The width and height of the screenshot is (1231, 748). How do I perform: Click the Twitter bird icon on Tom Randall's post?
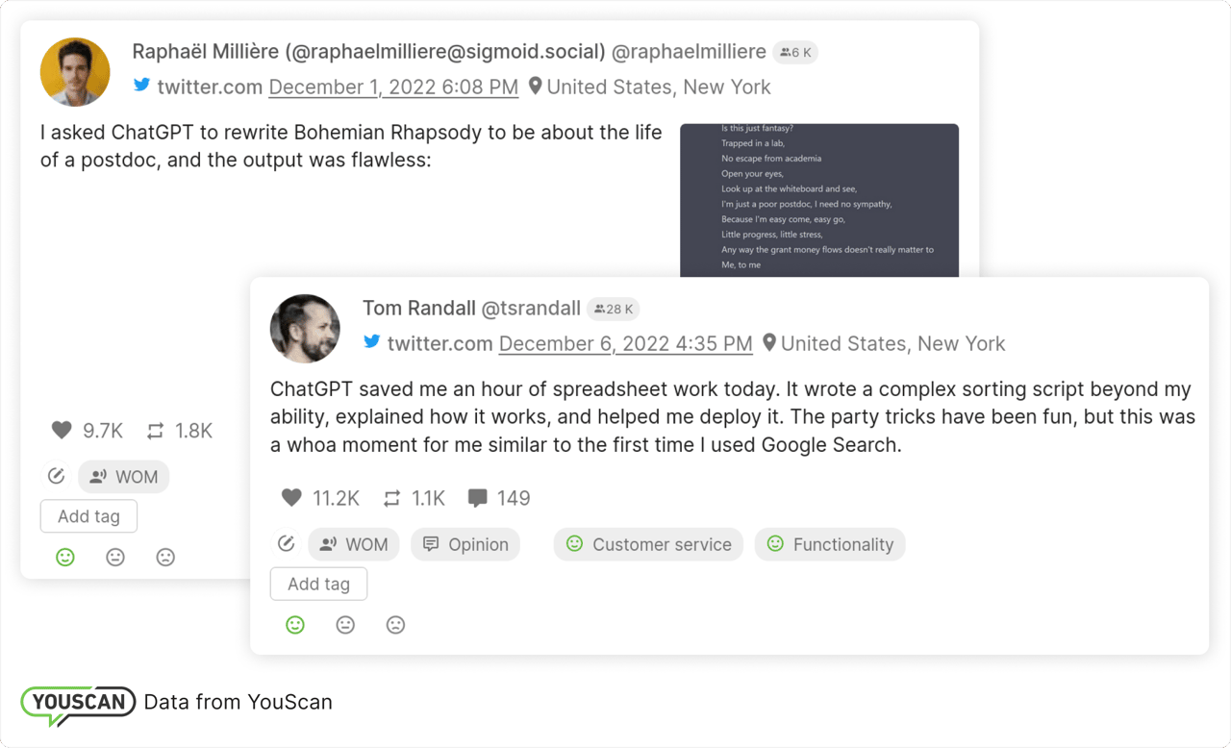point(371,342)
